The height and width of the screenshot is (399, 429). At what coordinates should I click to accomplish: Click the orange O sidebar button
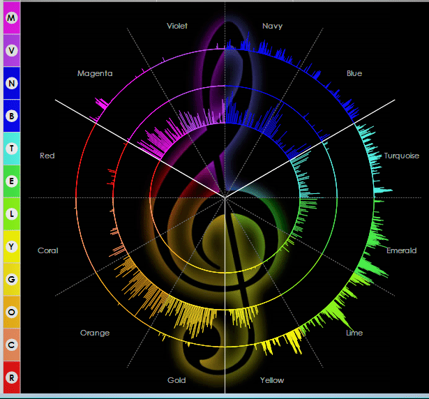pos(11,312)
